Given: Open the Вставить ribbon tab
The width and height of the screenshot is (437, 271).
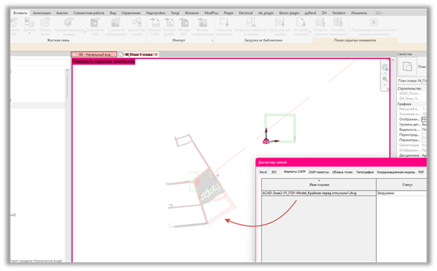Looking at the screenshot, I should pos(20,13).
